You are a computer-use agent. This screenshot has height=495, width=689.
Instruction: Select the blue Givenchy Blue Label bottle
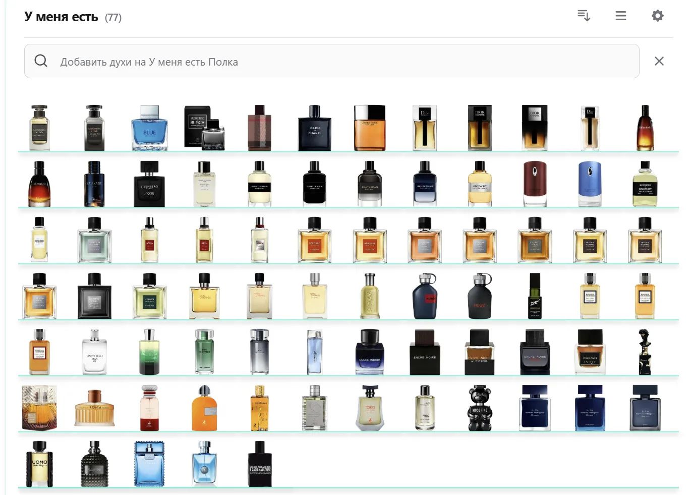(590, 184)
